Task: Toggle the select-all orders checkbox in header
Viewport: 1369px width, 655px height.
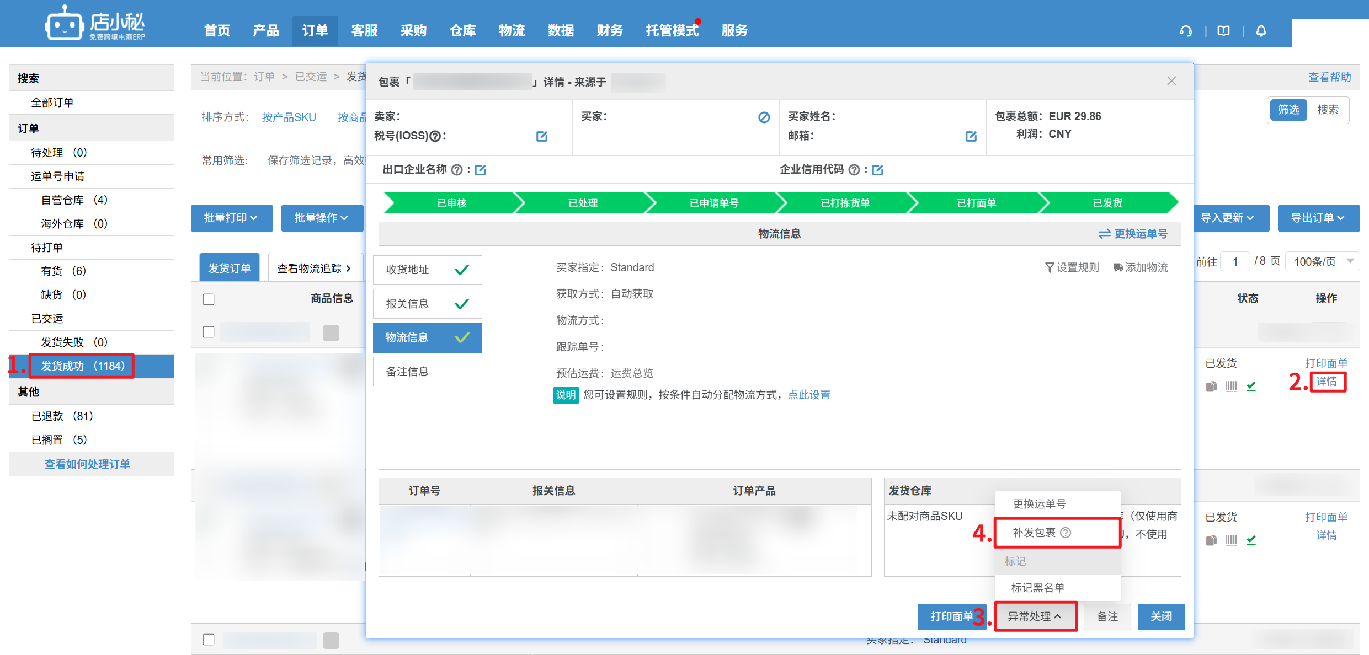Action: click(209, 299)
